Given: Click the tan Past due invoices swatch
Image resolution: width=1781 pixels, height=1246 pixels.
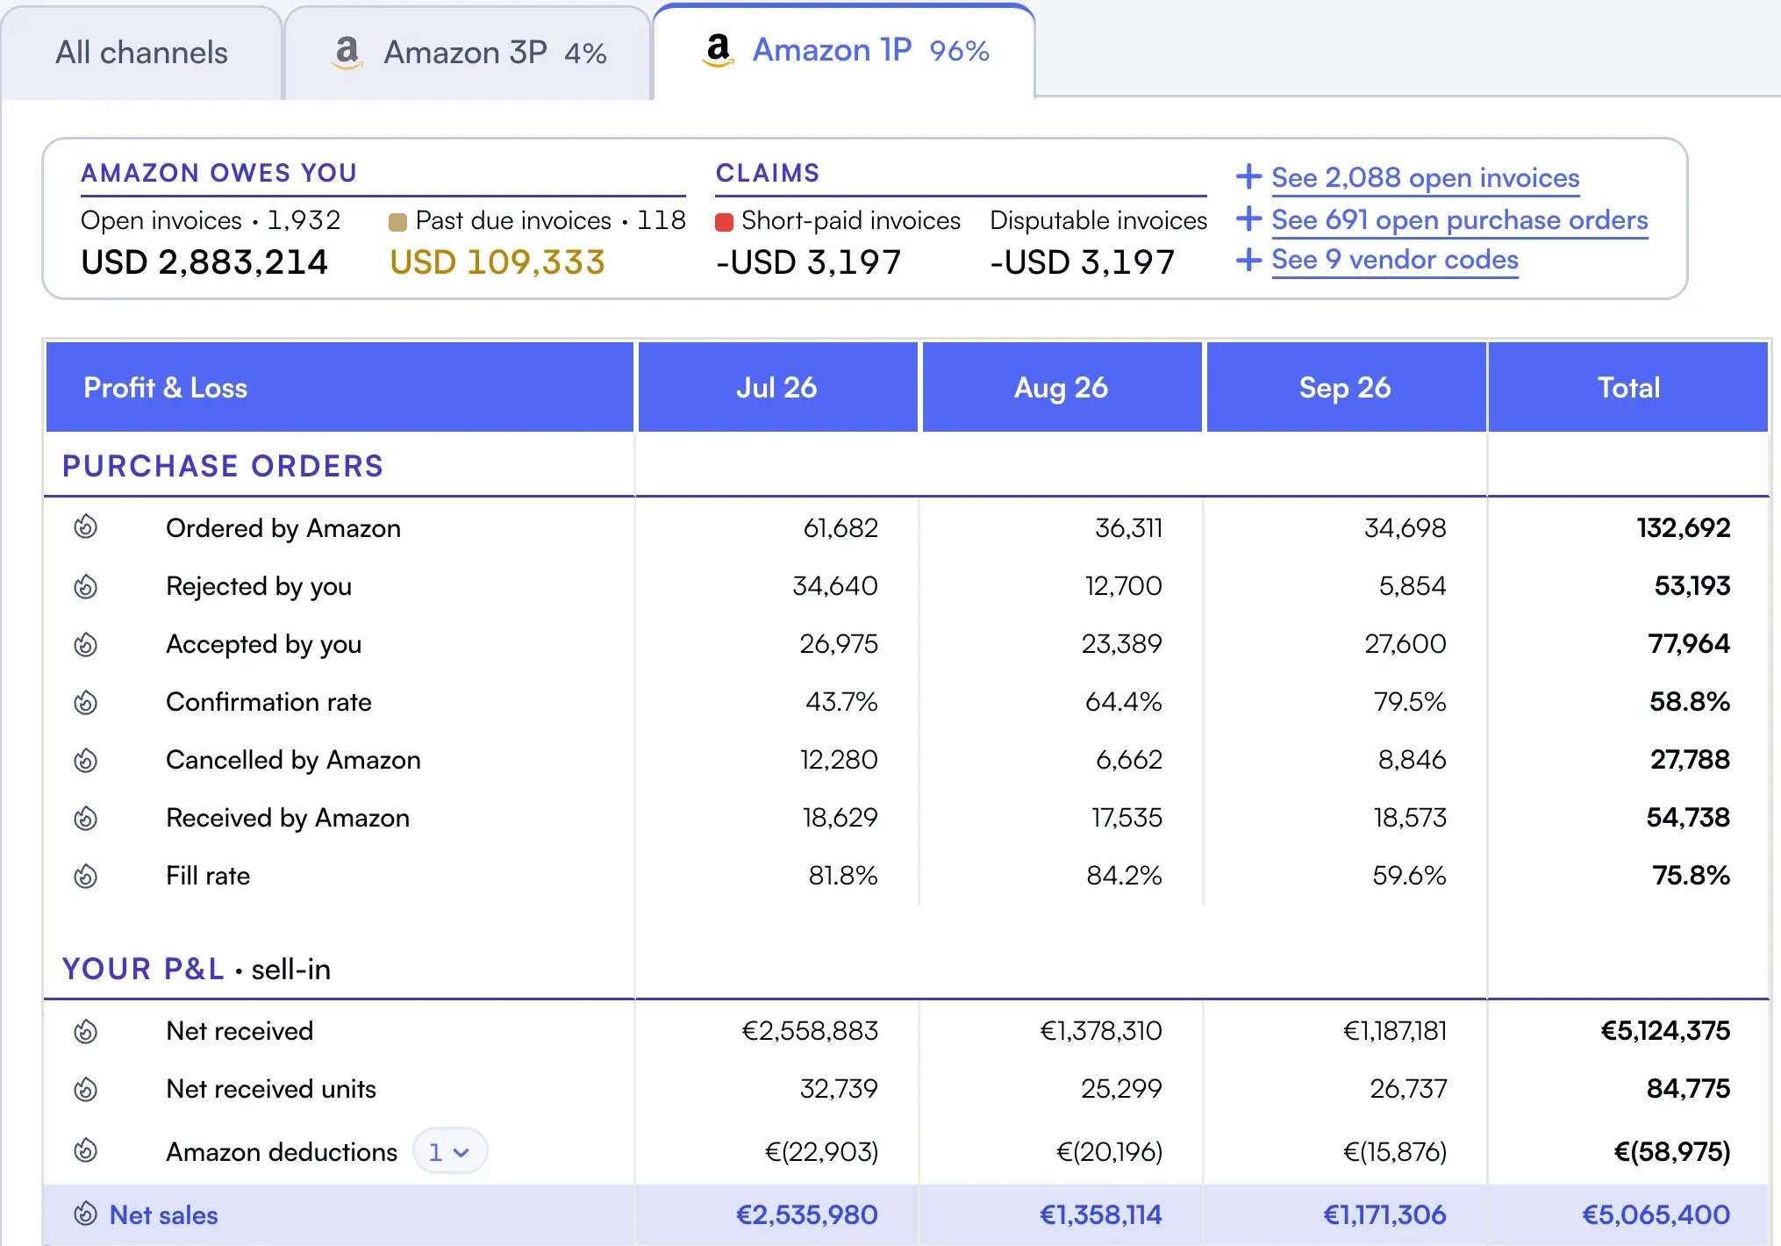Looking at the screenshot, I should pyautogui.click(x=397, y=222).
